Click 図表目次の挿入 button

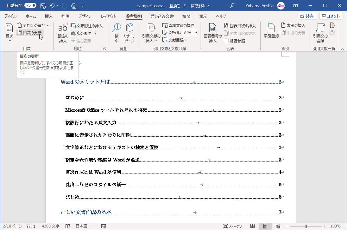(x=240, y=26)
